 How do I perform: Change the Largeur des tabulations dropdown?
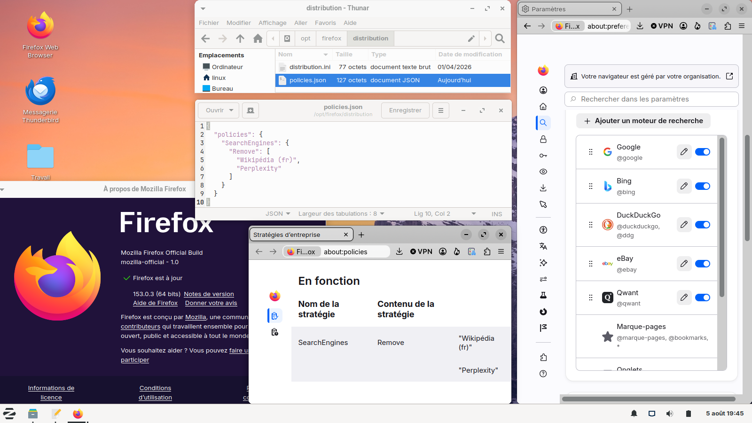pyautogui.click(x=341, y=214)
